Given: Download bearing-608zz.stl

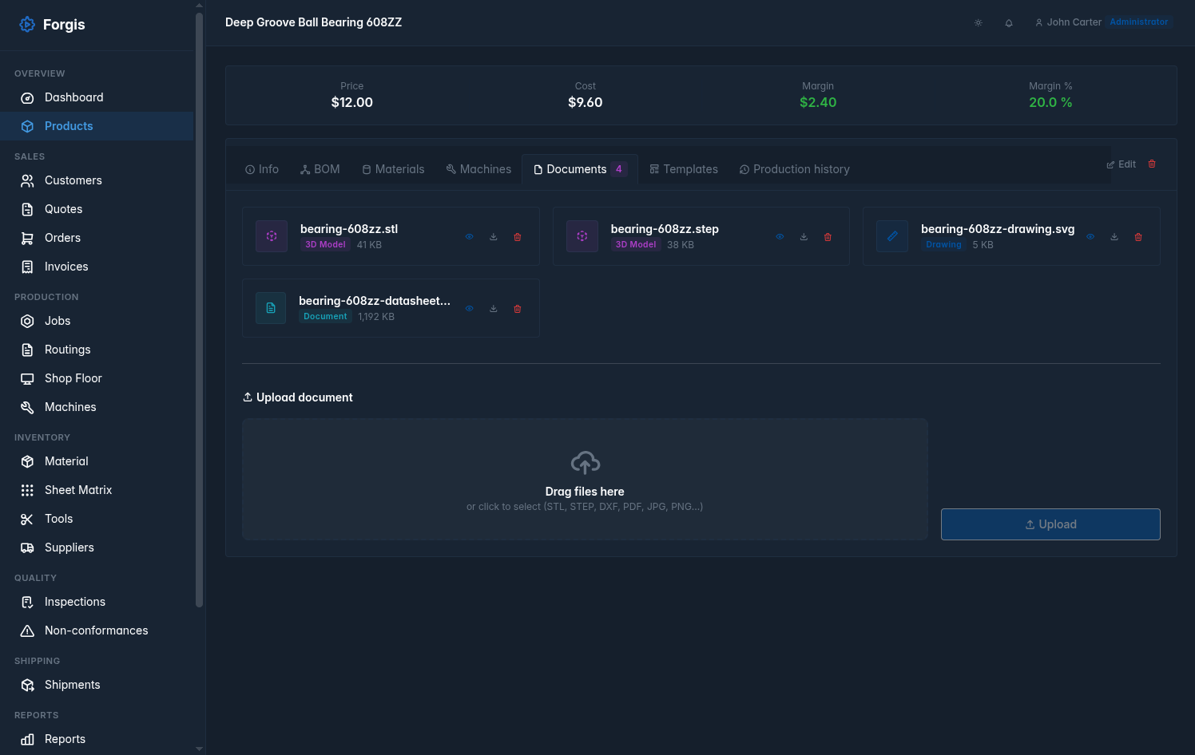Looking at the screenshot, I should pyautogui.click(x=494, y=237).
